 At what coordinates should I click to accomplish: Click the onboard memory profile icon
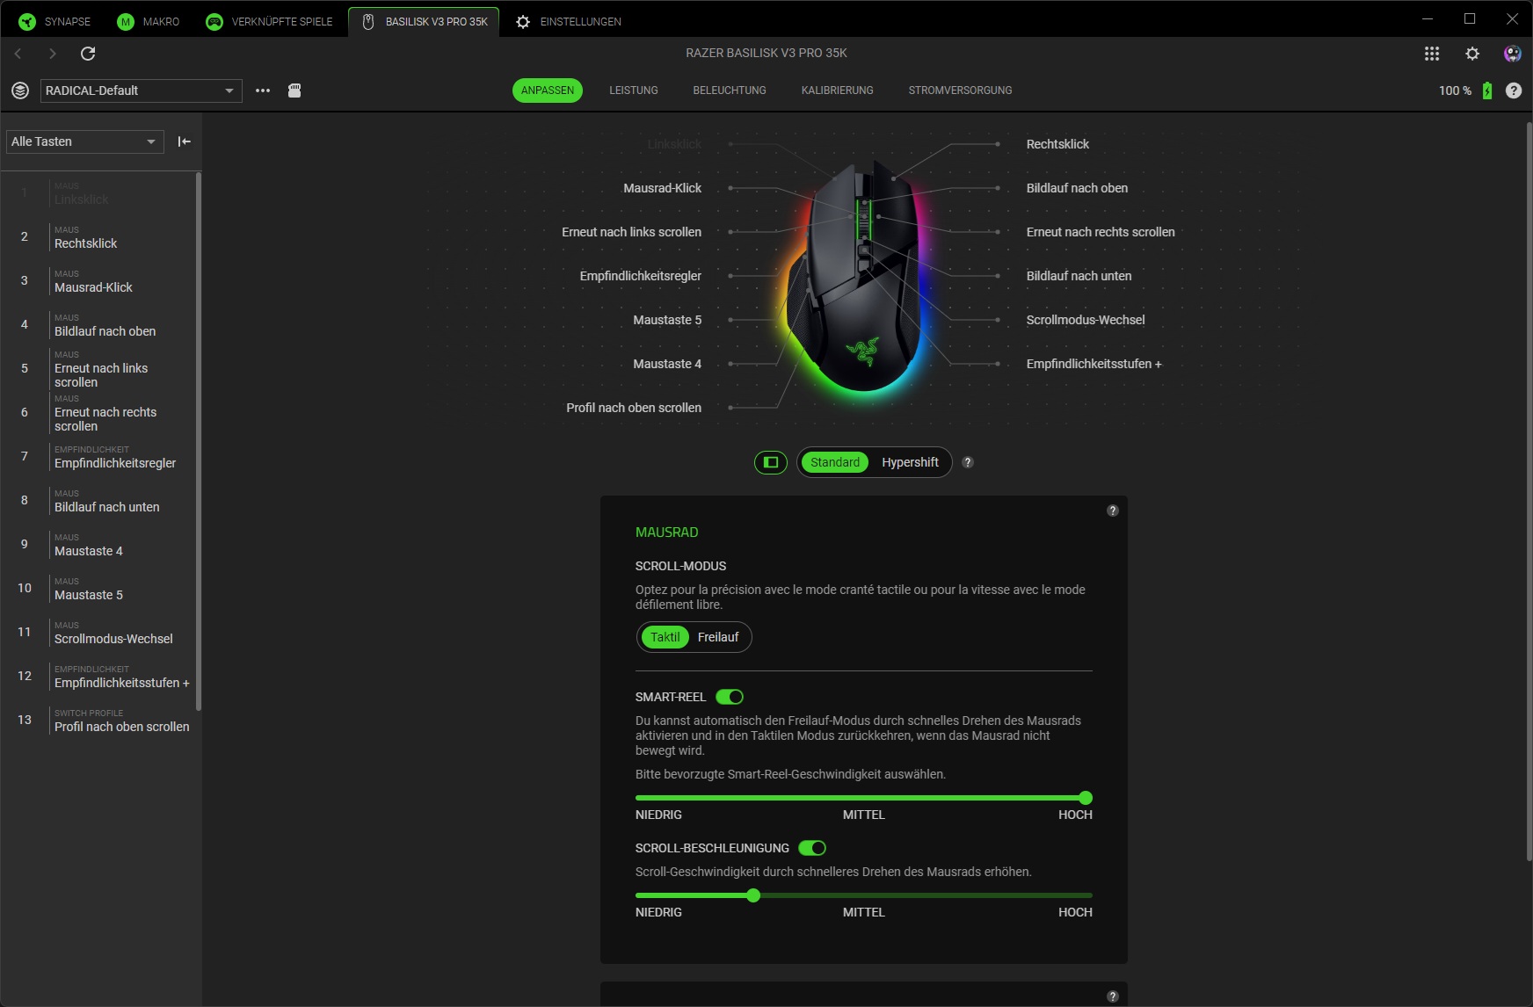pyautogui.click(x=294, y=91)
